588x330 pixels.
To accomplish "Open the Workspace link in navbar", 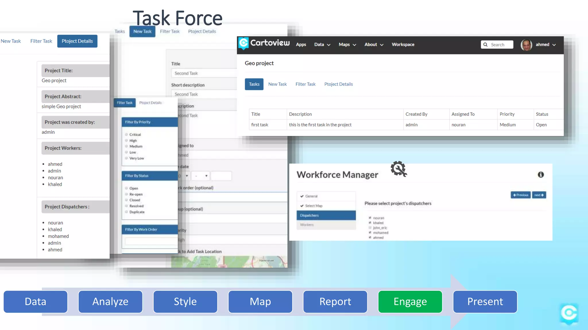I will click(403, 45).
